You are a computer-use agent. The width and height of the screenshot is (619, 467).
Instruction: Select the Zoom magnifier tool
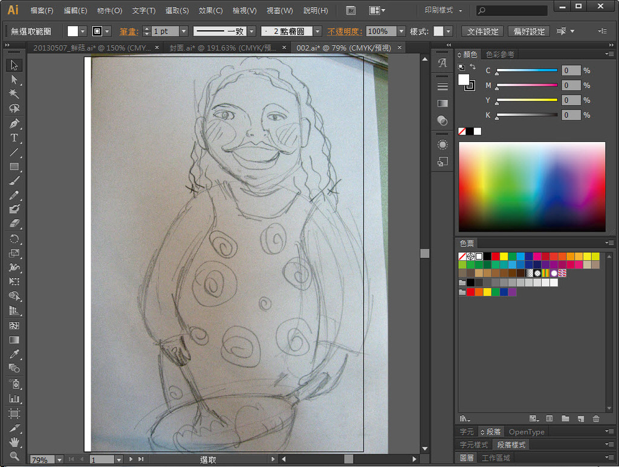15,456
